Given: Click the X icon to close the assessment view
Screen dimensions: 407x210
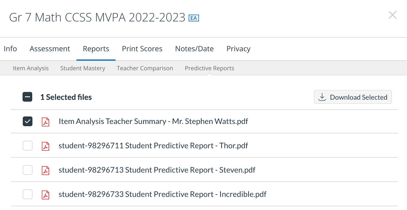Looking at the screenshot, I should 393,15.
